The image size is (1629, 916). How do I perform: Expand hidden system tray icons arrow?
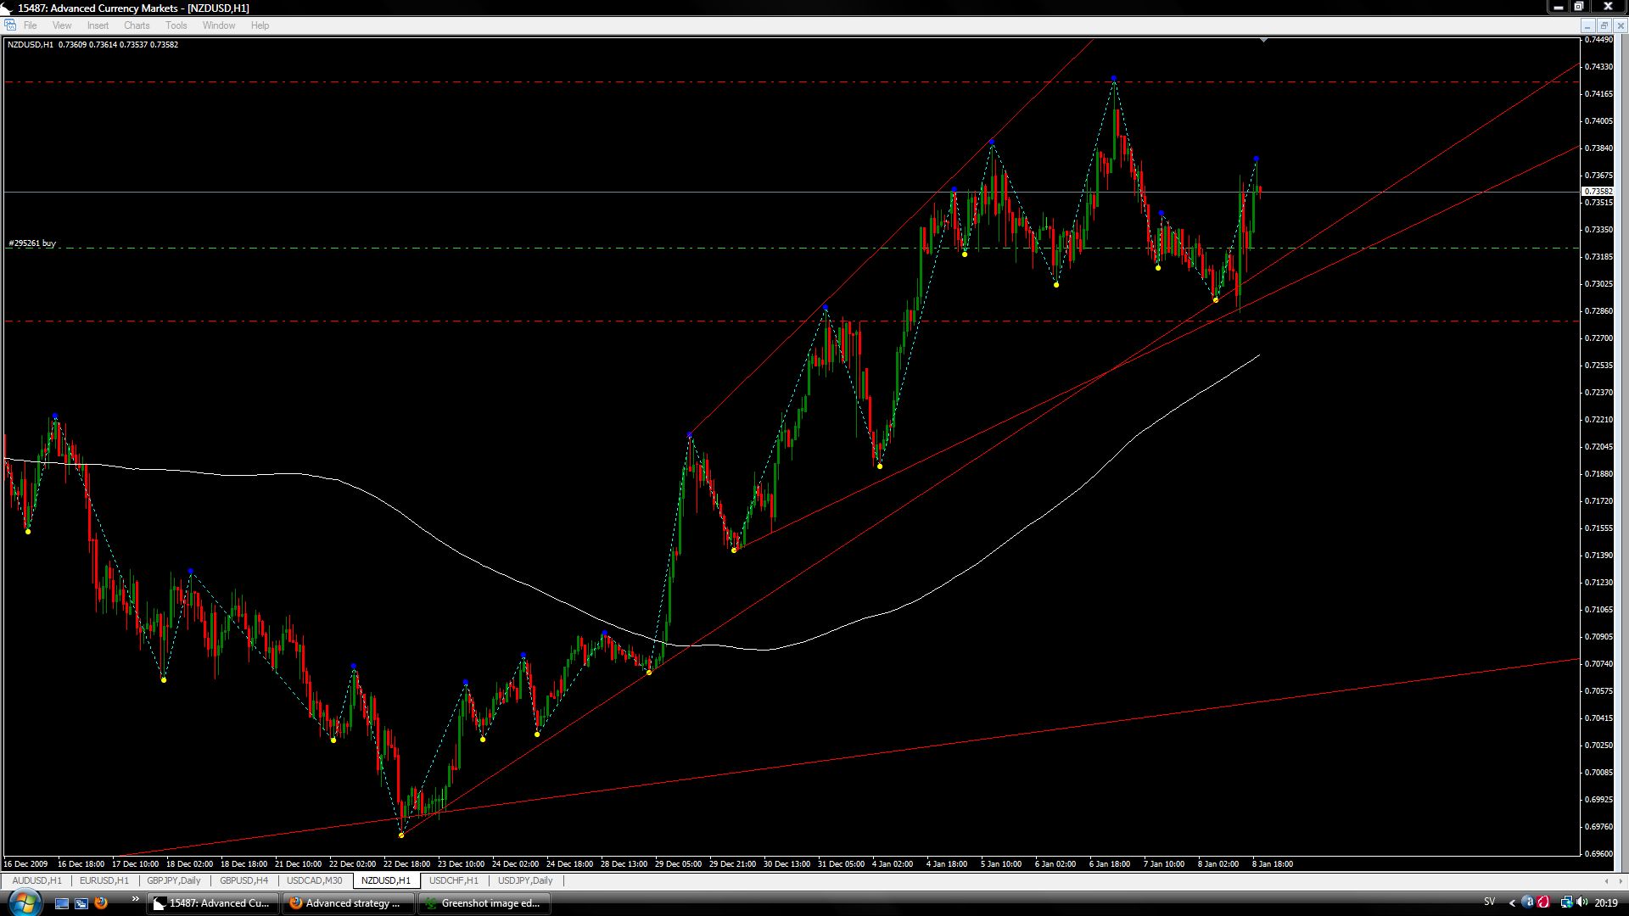tap(1512, 903)
